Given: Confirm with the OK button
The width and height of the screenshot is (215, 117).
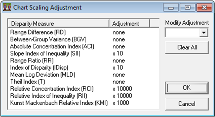Looking at the screenshot, I should pyautogui.click(x=187, y=88).
